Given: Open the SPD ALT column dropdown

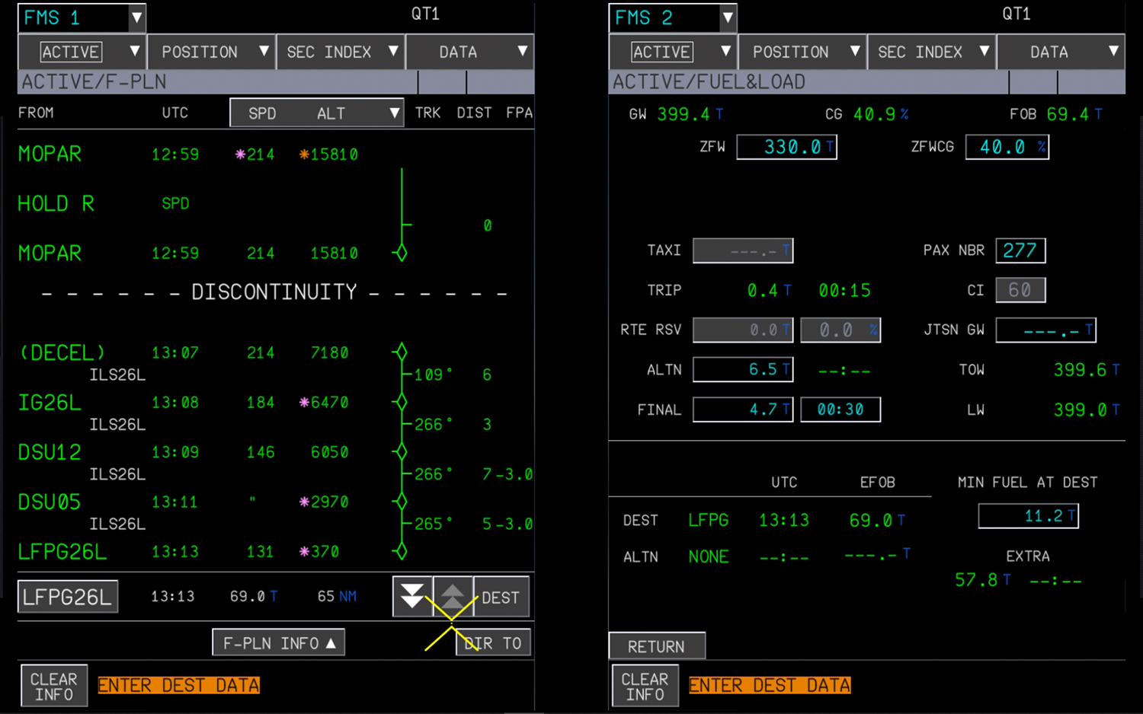Looking at the screenshot, I should coord(317,113).
